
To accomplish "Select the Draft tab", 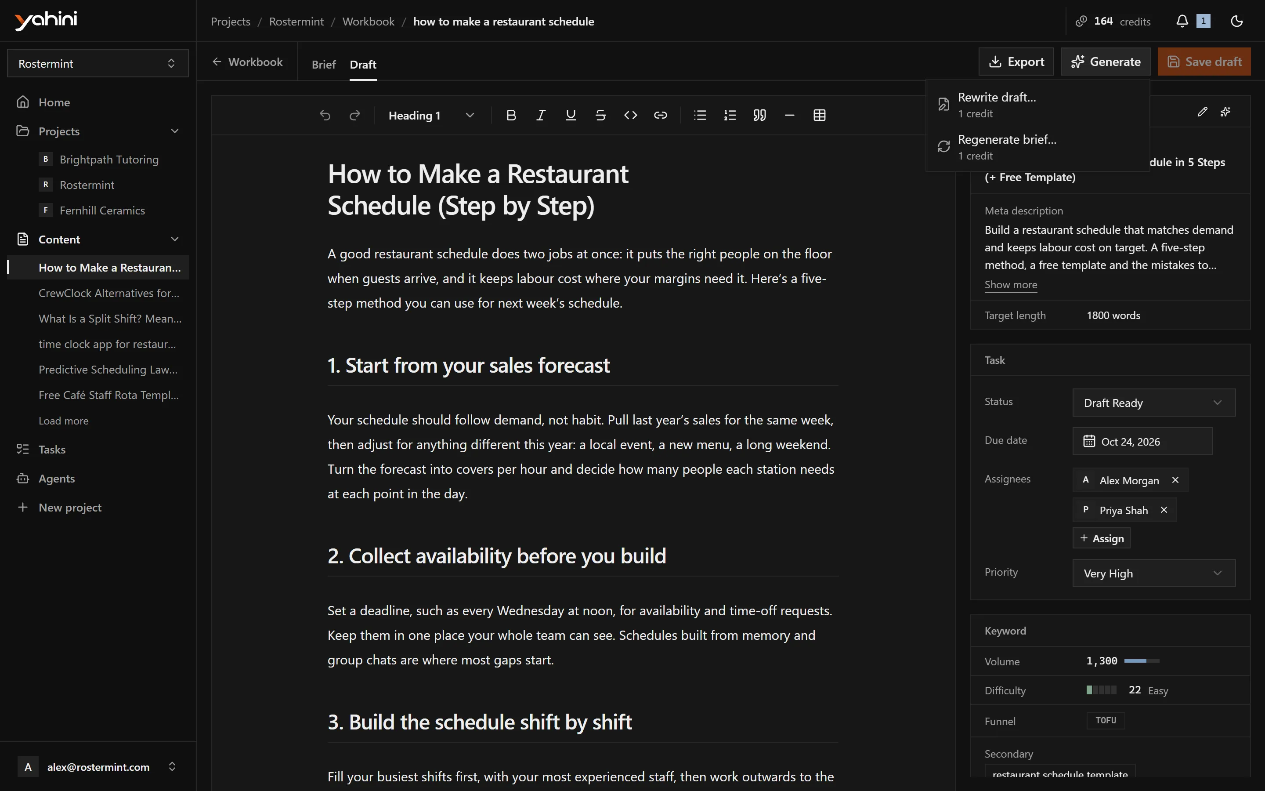I will (x=363, y=64).
